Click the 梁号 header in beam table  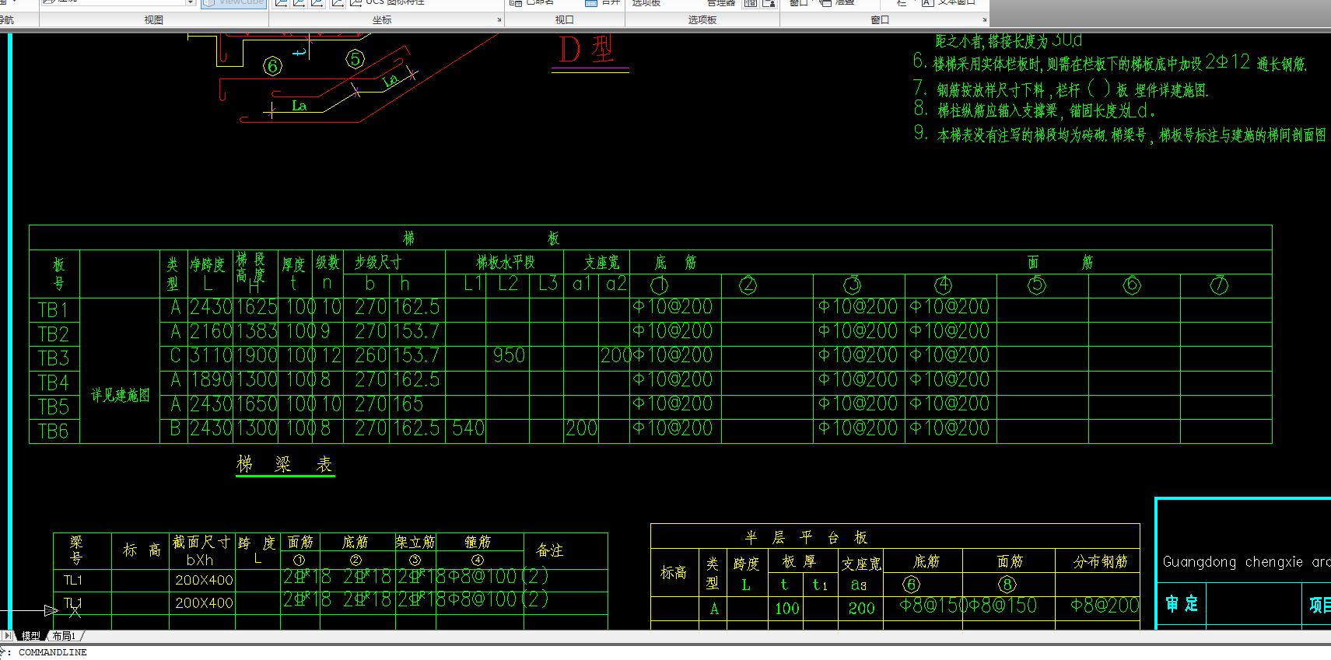coord(75,550)
